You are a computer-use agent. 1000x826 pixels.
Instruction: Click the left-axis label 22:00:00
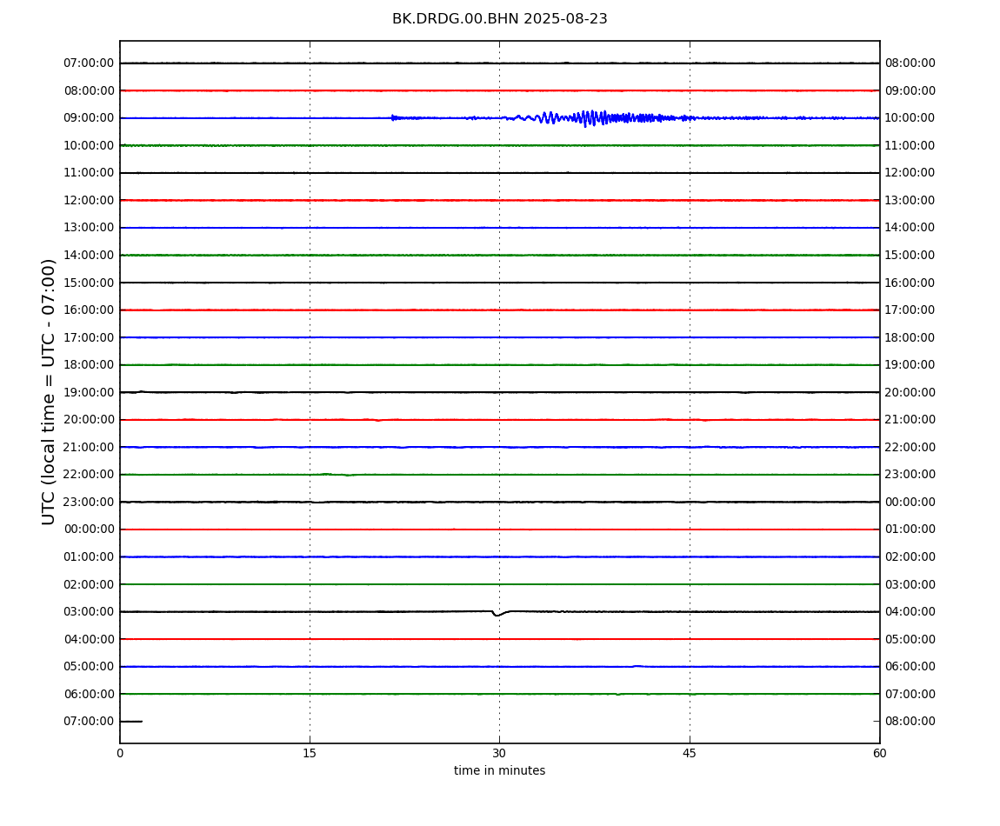[x=89, y=475]
